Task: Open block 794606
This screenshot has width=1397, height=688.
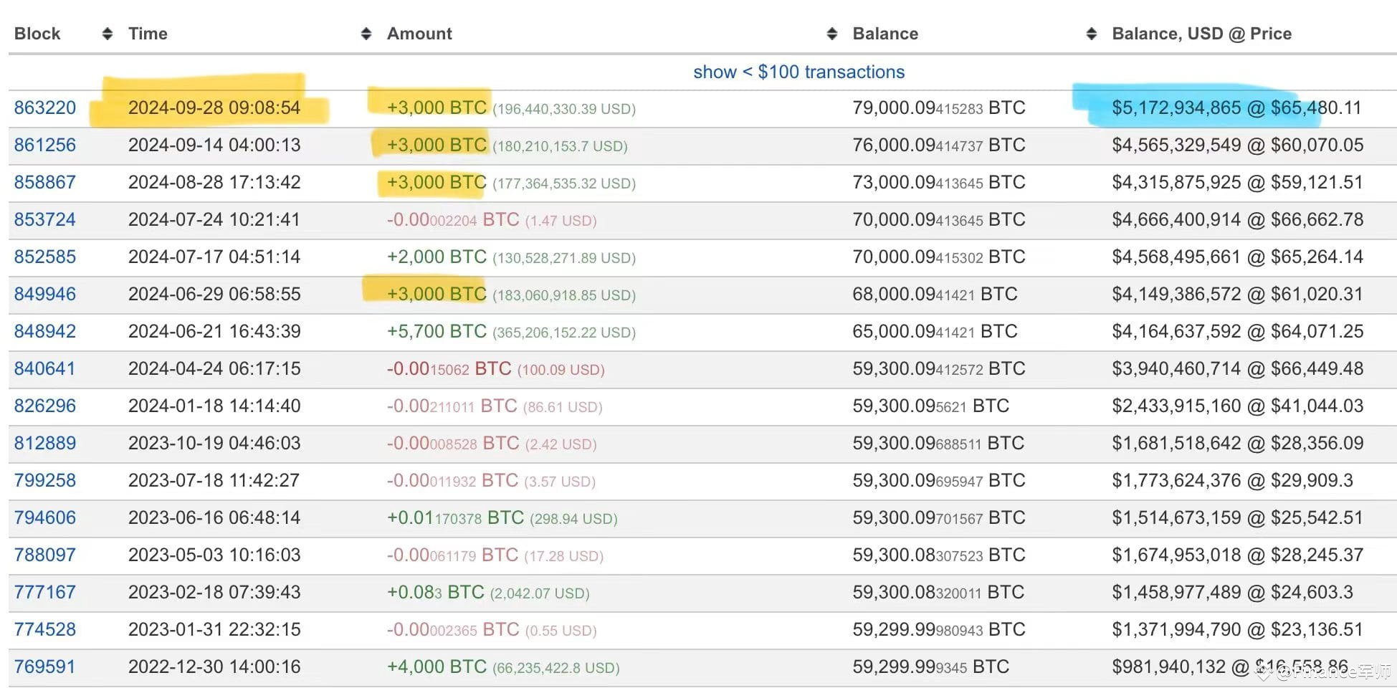Action: coord(45,517)
